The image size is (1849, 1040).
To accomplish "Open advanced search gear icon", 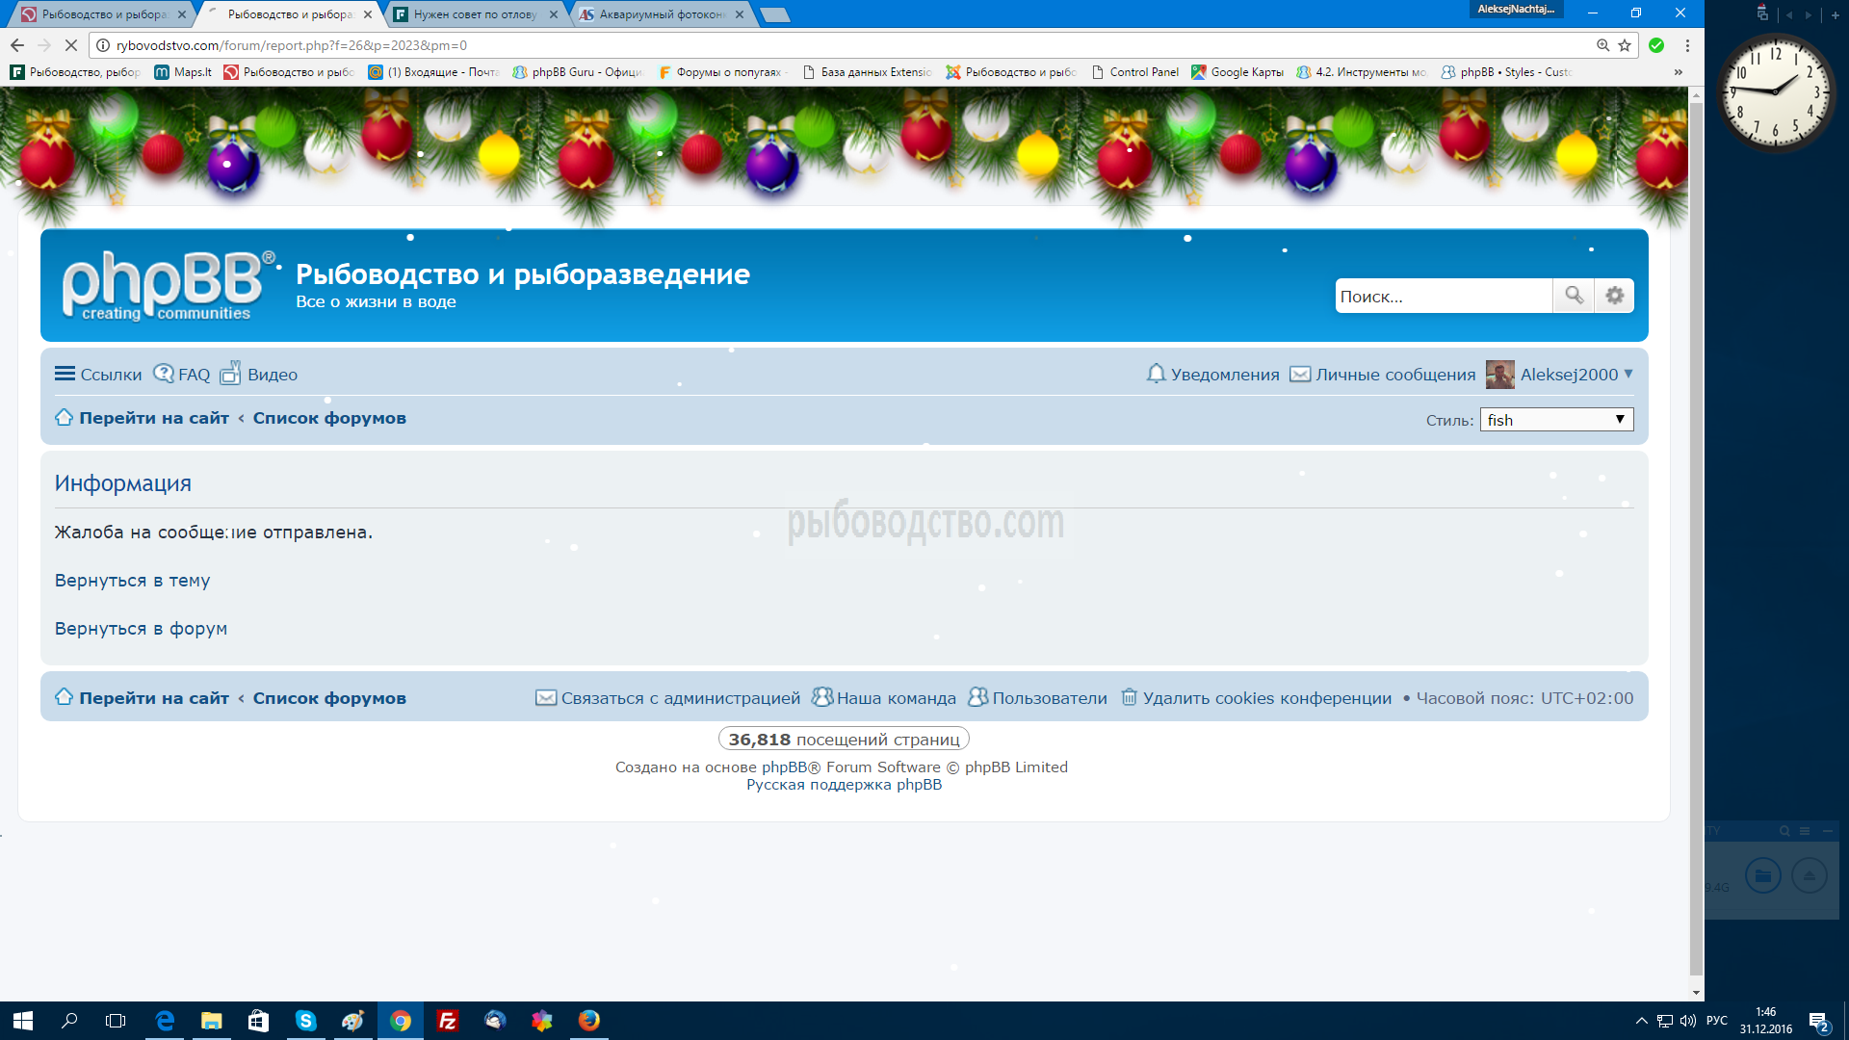I will pyautogui.click(x=1615, y=296).
